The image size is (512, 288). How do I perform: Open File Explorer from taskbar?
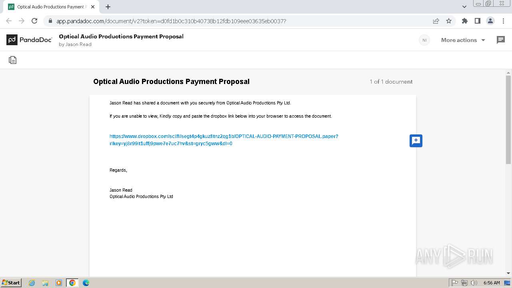point(45,283)
